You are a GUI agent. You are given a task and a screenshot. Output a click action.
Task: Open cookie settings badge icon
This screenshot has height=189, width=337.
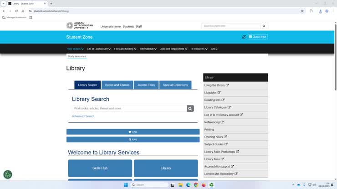8,174
